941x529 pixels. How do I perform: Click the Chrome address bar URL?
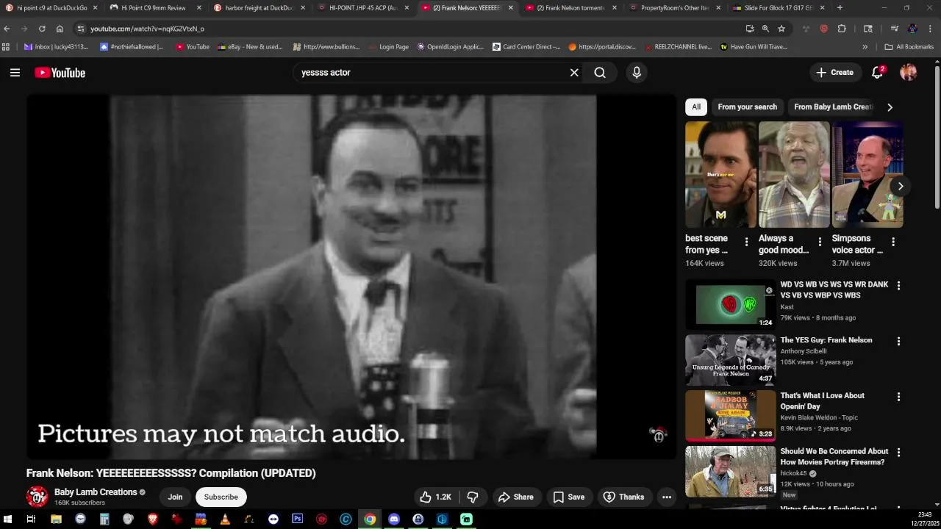[x=147, y=29]
